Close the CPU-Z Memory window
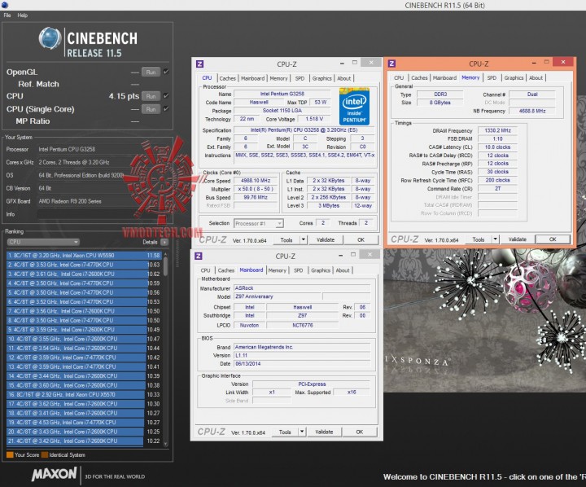 pyautogui.click(x=563, y=62)
